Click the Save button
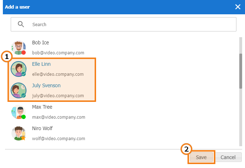 pos(201,157)
